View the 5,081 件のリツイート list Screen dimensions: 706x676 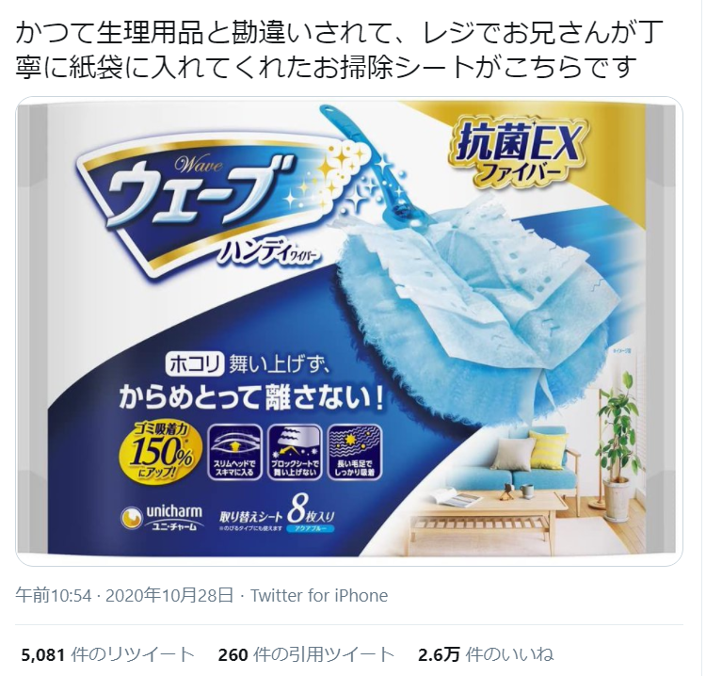click(x=108, y=654)
